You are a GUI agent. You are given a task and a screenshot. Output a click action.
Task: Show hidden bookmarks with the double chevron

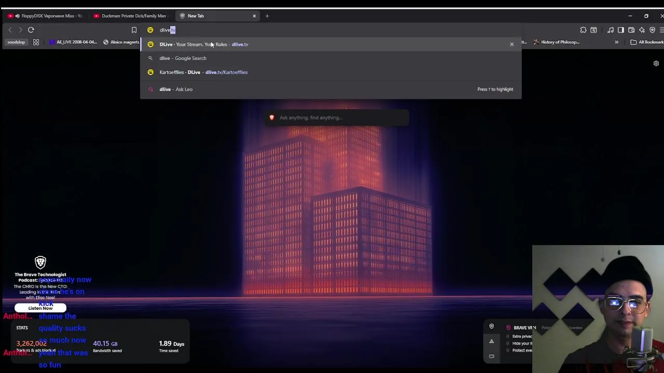616,42
